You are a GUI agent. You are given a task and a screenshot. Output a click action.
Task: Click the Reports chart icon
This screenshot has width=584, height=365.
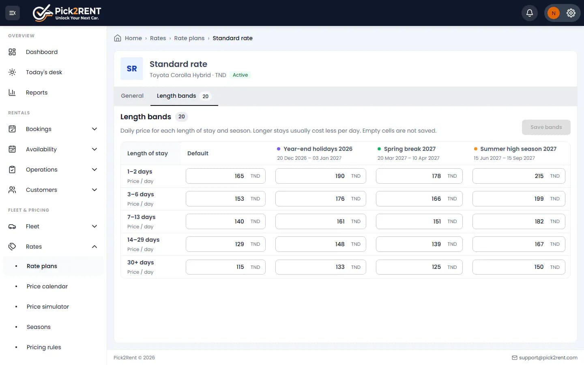[x=12, y=92]
